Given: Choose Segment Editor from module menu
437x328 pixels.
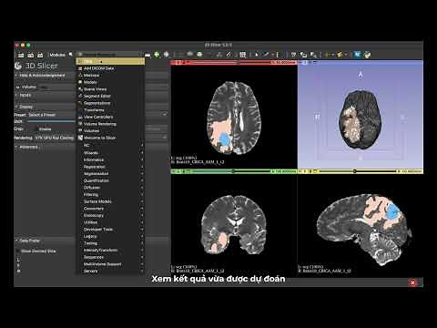Looking at the screenshot, I should [110, 97].
